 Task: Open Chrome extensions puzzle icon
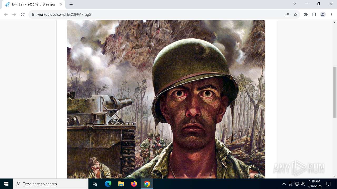306,14
